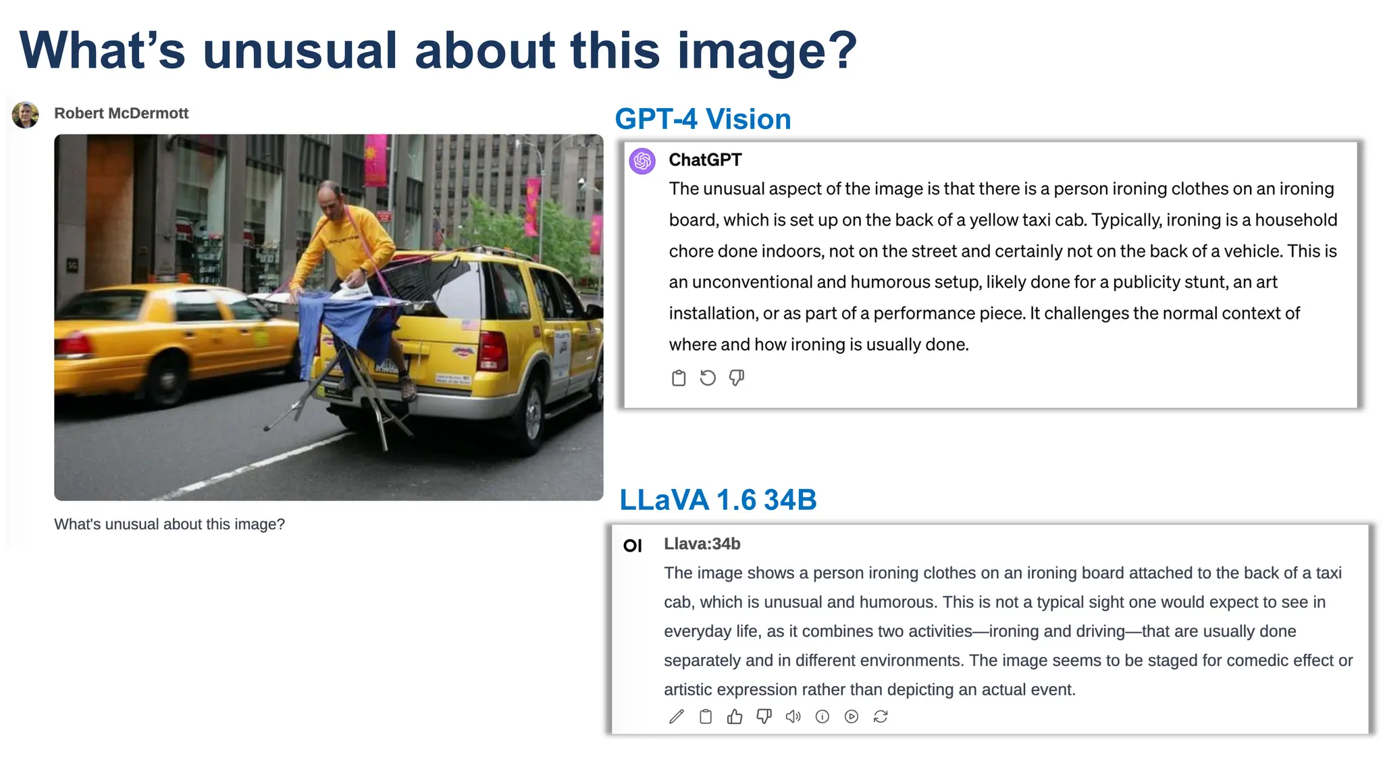This screenshot has height=778, width=1383.
Task: Click the Robert McDermott username
Action: [121, 113]
